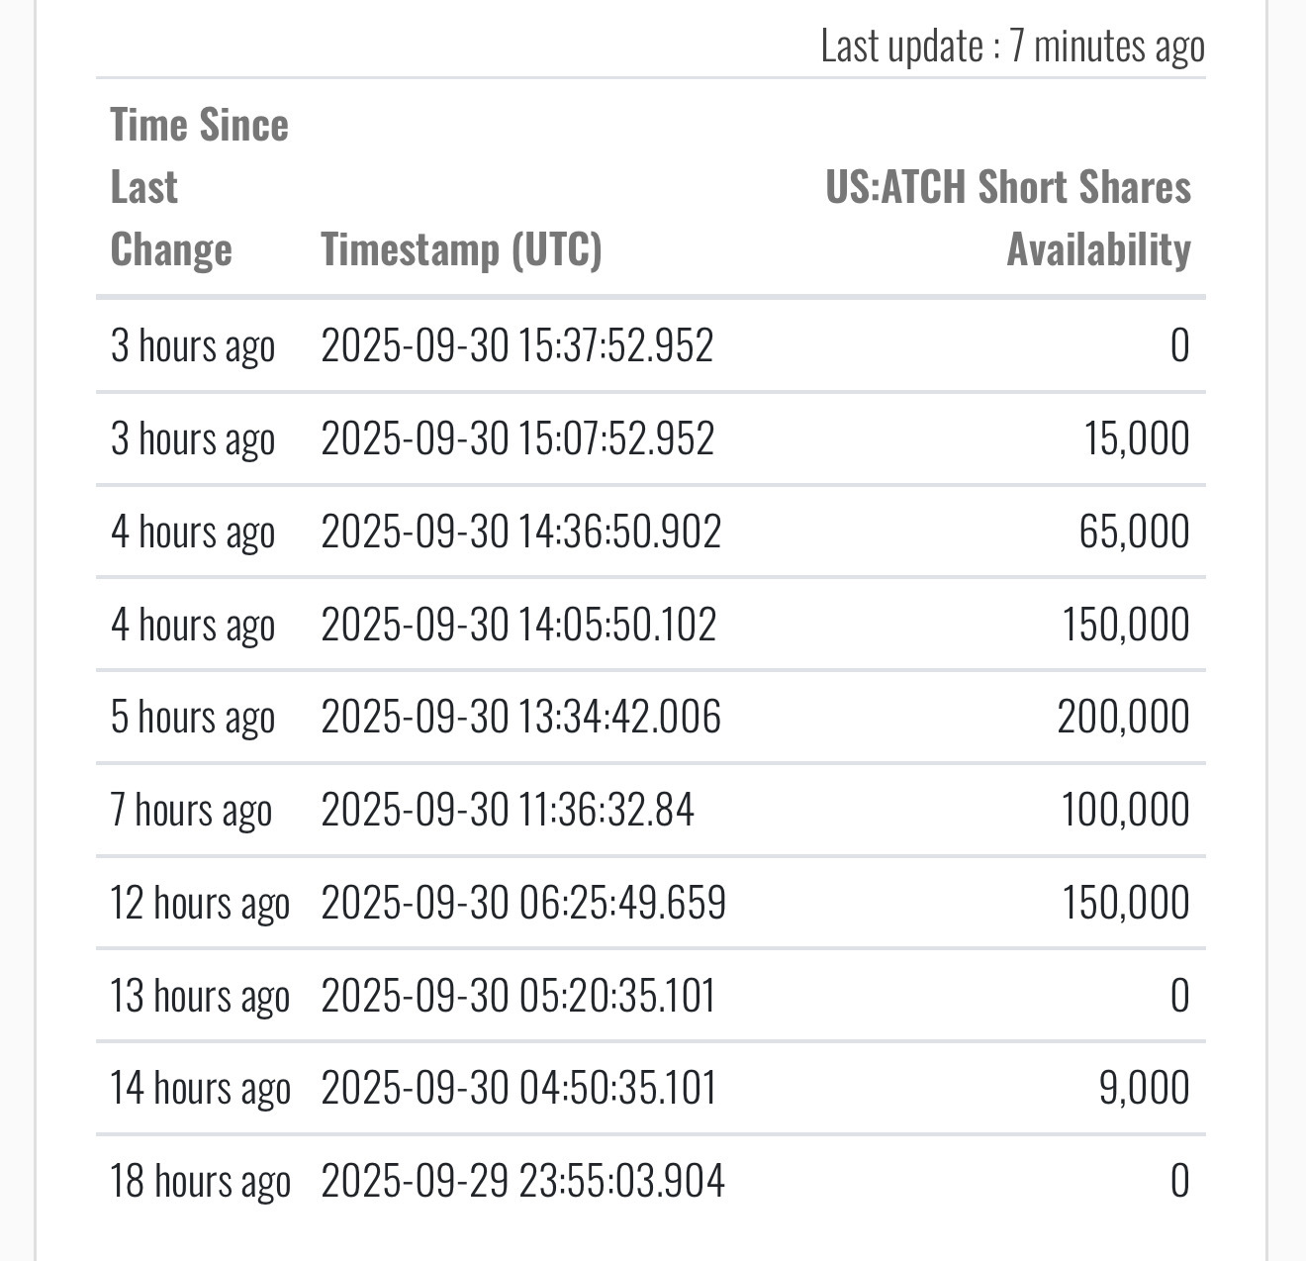This screenshot has width=1306, height=1261.
Task: Click the Time Since Last Change header
Action: coord(198,187)
